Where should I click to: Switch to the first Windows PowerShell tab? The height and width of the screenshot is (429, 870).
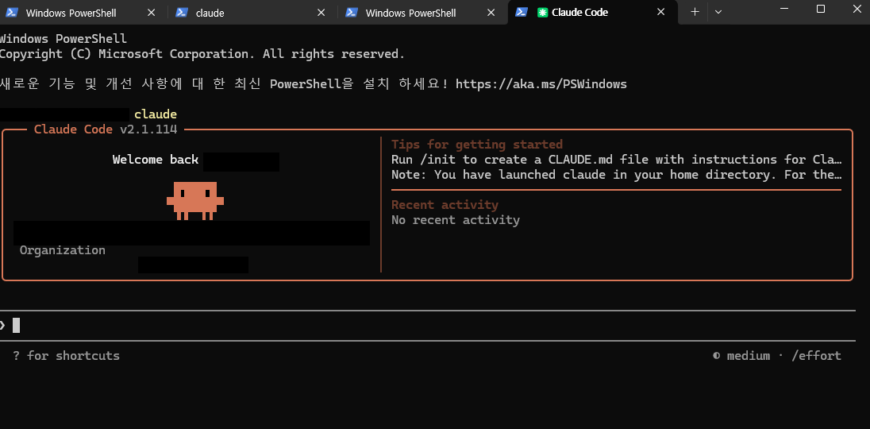point(83,12)
